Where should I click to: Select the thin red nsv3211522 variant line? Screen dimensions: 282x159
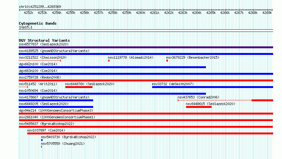pos(40,61)
